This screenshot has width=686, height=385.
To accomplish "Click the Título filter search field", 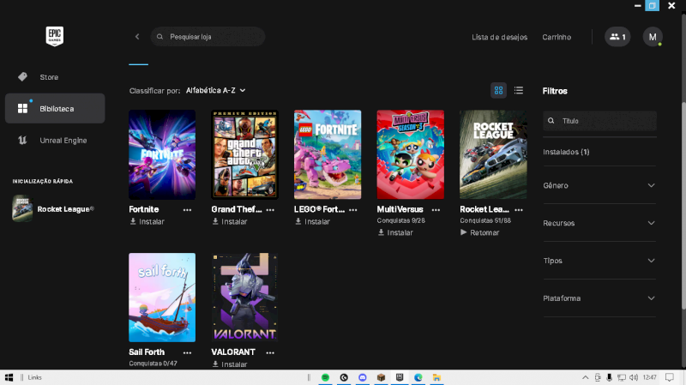I will (x=605, y=121).
